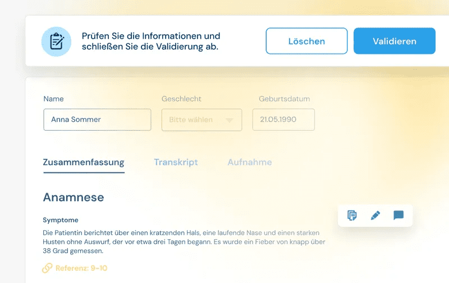Image resolution: width=449 pixels, height=283 pixels.
Task: Open the Aufnahme tab
Action: pos(249,162)
